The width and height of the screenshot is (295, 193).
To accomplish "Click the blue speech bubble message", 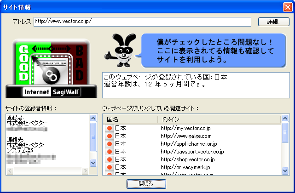I will pyautogui.click(x=214, y=51).
